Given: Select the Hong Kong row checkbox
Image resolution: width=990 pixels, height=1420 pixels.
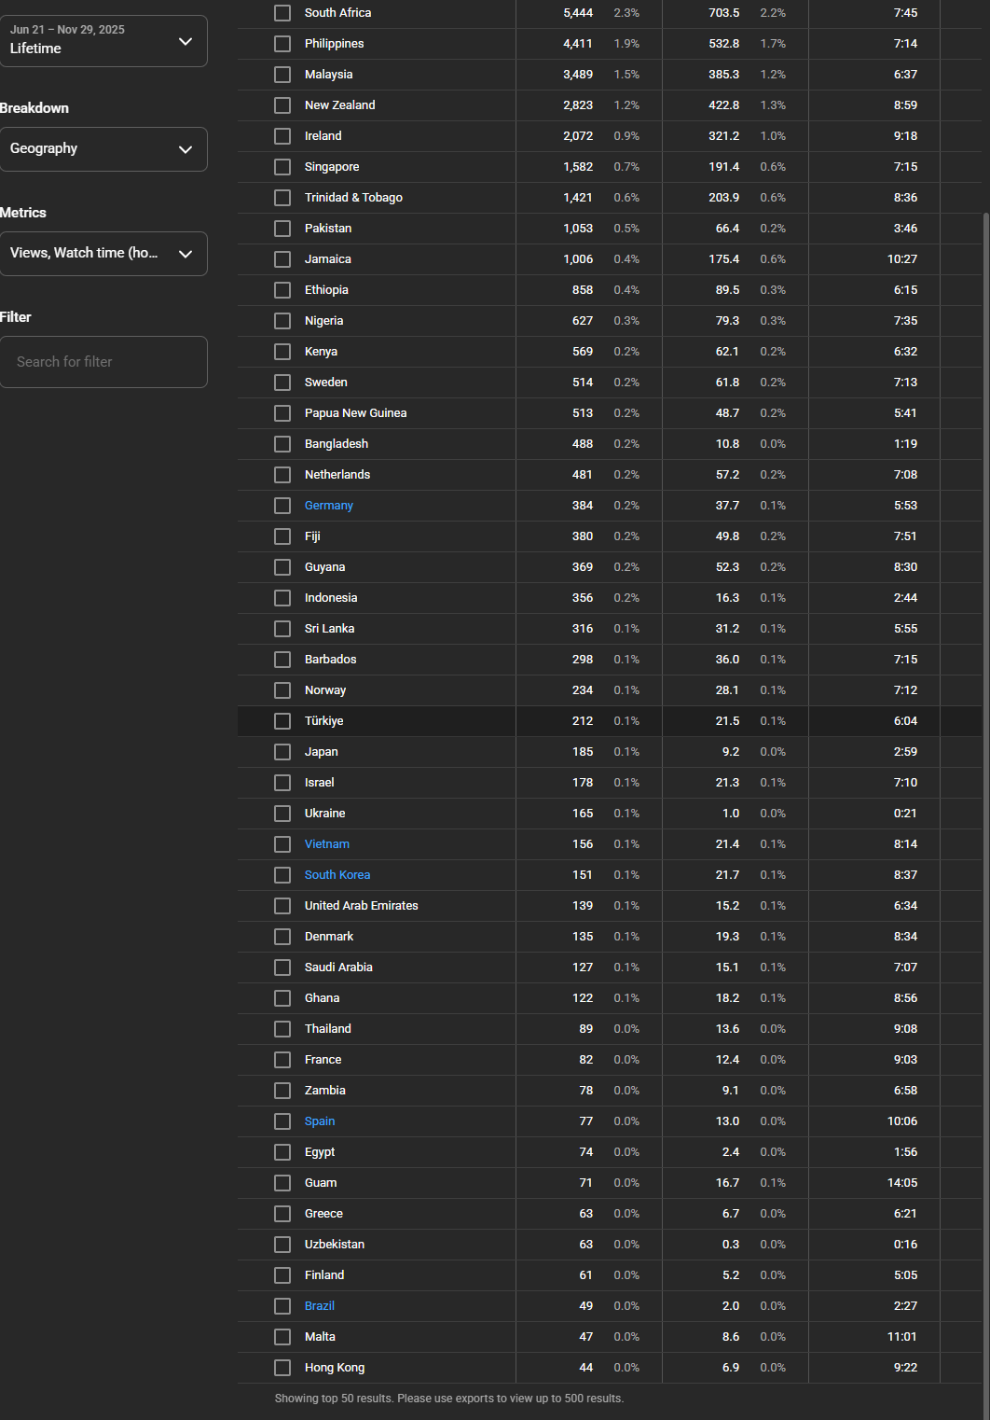Looking at the screenshot, I should pos(282,1368).
